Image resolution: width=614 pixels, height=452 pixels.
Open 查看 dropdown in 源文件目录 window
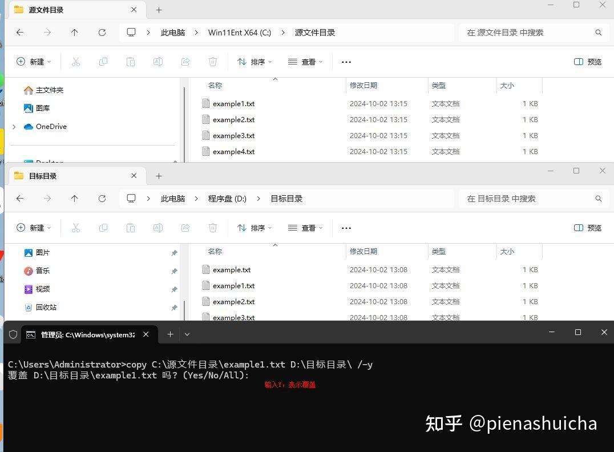click(305, 62)
